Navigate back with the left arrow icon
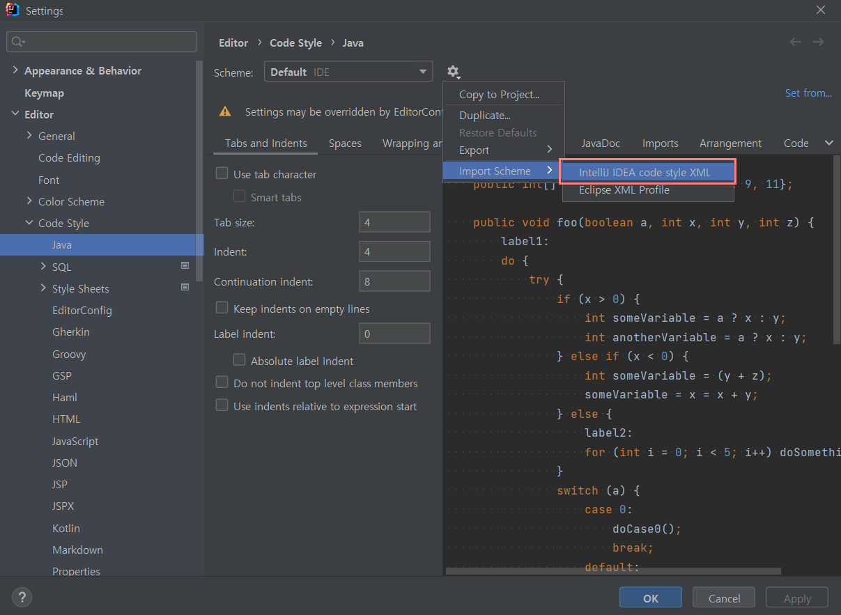 click(795, 42)
